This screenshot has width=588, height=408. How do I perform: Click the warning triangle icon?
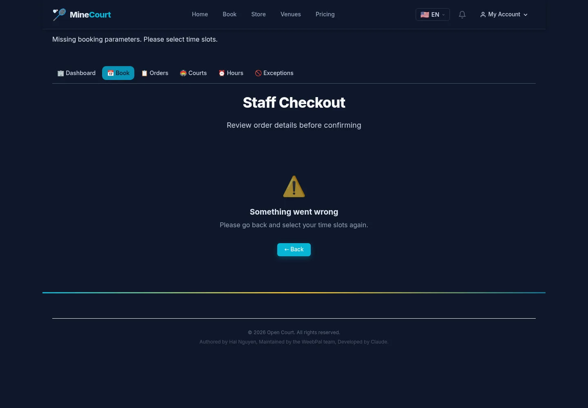click(294, 186)
